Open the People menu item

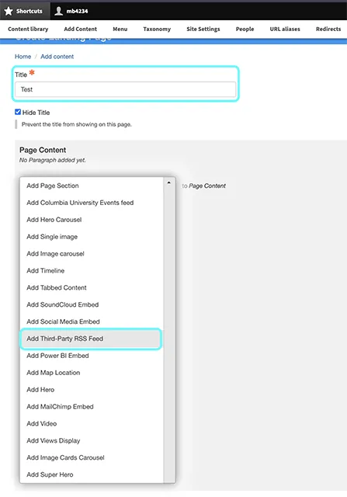click(x=245, y=29)
